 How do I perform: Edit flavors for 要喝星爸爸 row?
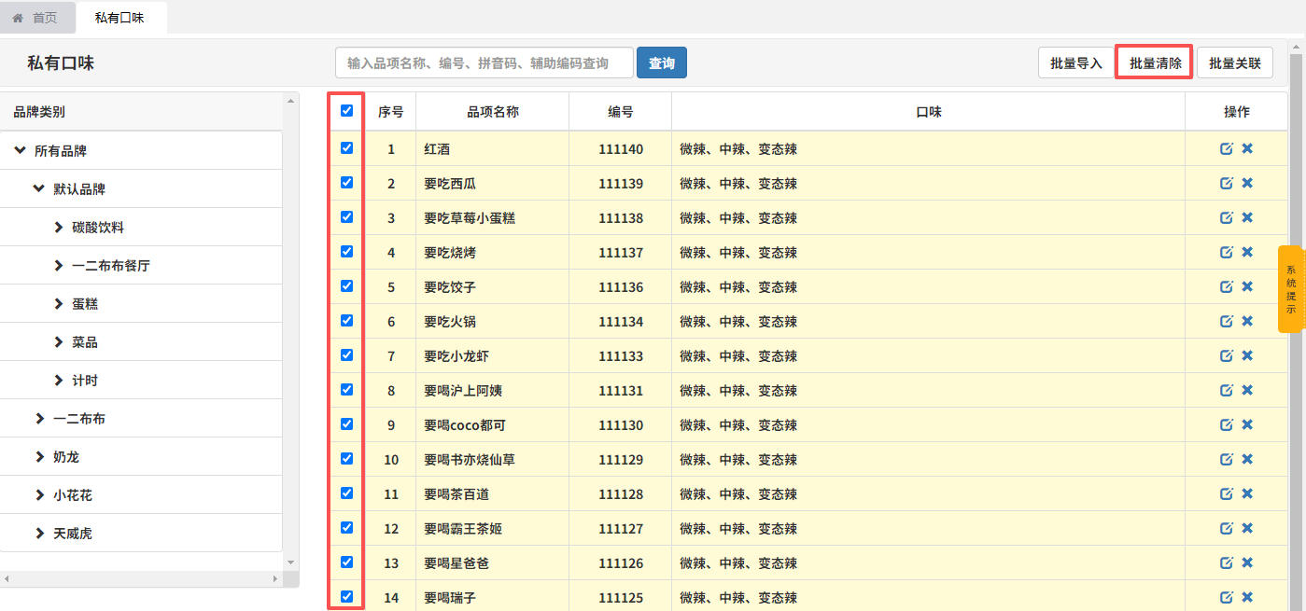coord(1227,562)
